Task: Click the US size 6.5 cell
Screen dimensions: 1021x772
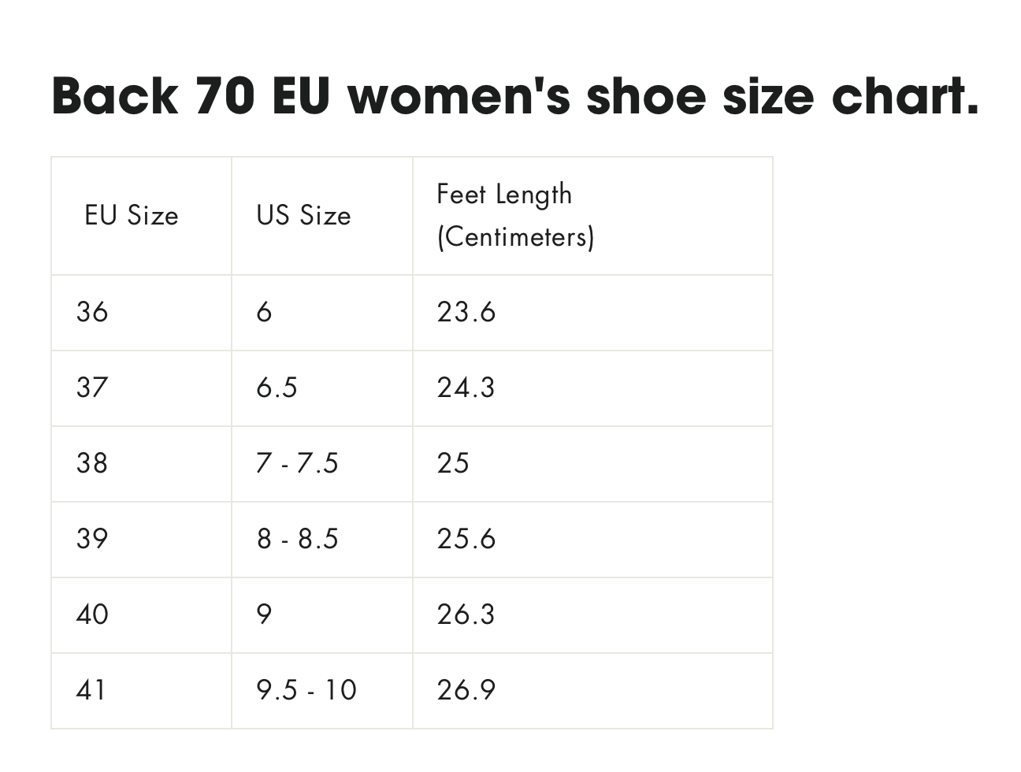Action: [277, 388]
